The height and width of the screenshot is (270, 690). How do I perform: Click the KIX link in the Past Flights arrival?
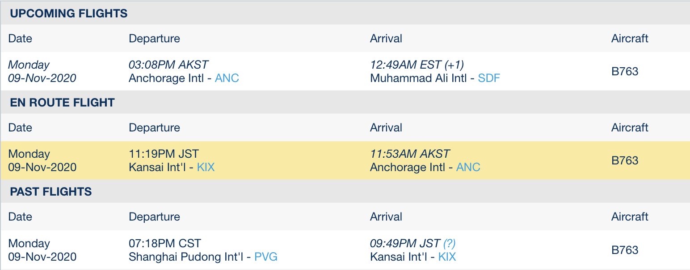(x=447, y=257)
